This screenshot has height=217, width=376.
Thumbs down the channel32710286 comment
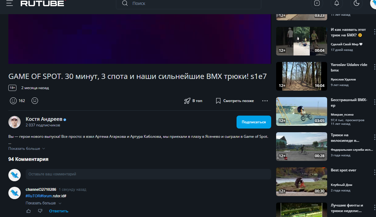40,211
